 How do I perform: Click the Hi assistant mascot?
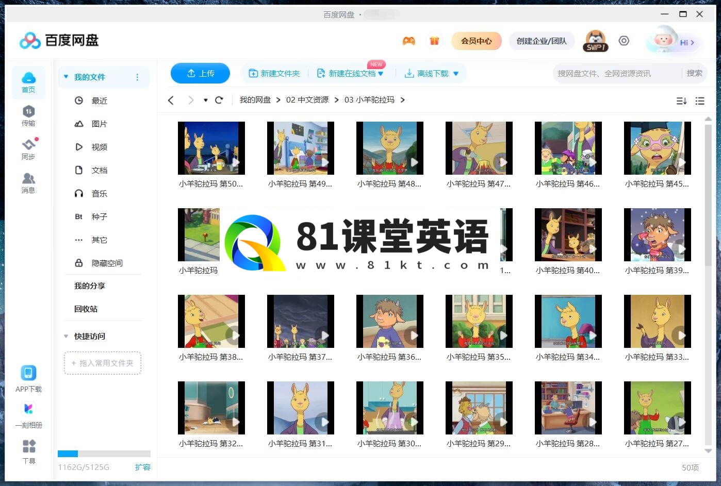point(673,40)
